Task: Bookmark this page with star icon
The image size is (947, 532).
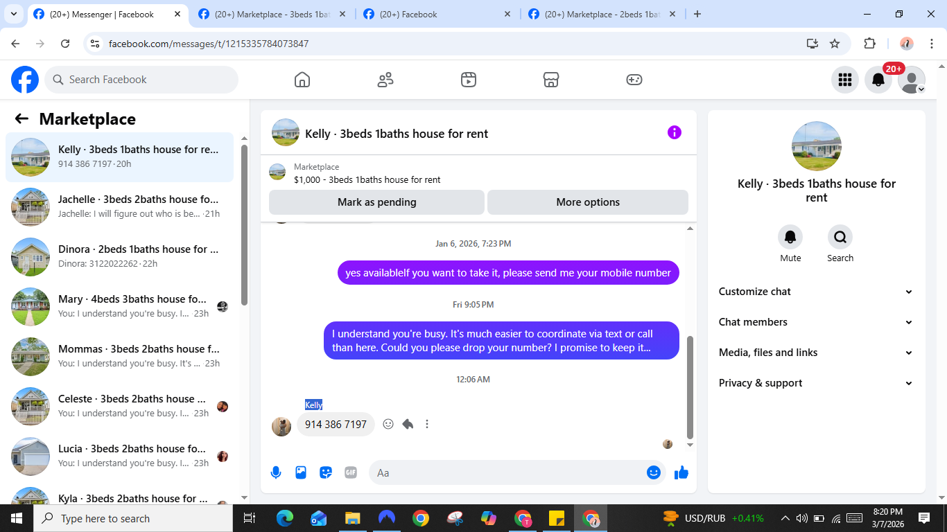Action: coord(835,44)
